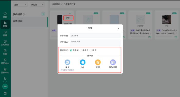Select 班级 class in the sidebar
This screenshot has height=97, width=180.
coord(5,24)
